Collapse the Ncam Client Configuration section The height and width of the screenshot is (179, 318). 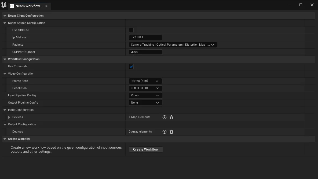click(x=5, y=16)
